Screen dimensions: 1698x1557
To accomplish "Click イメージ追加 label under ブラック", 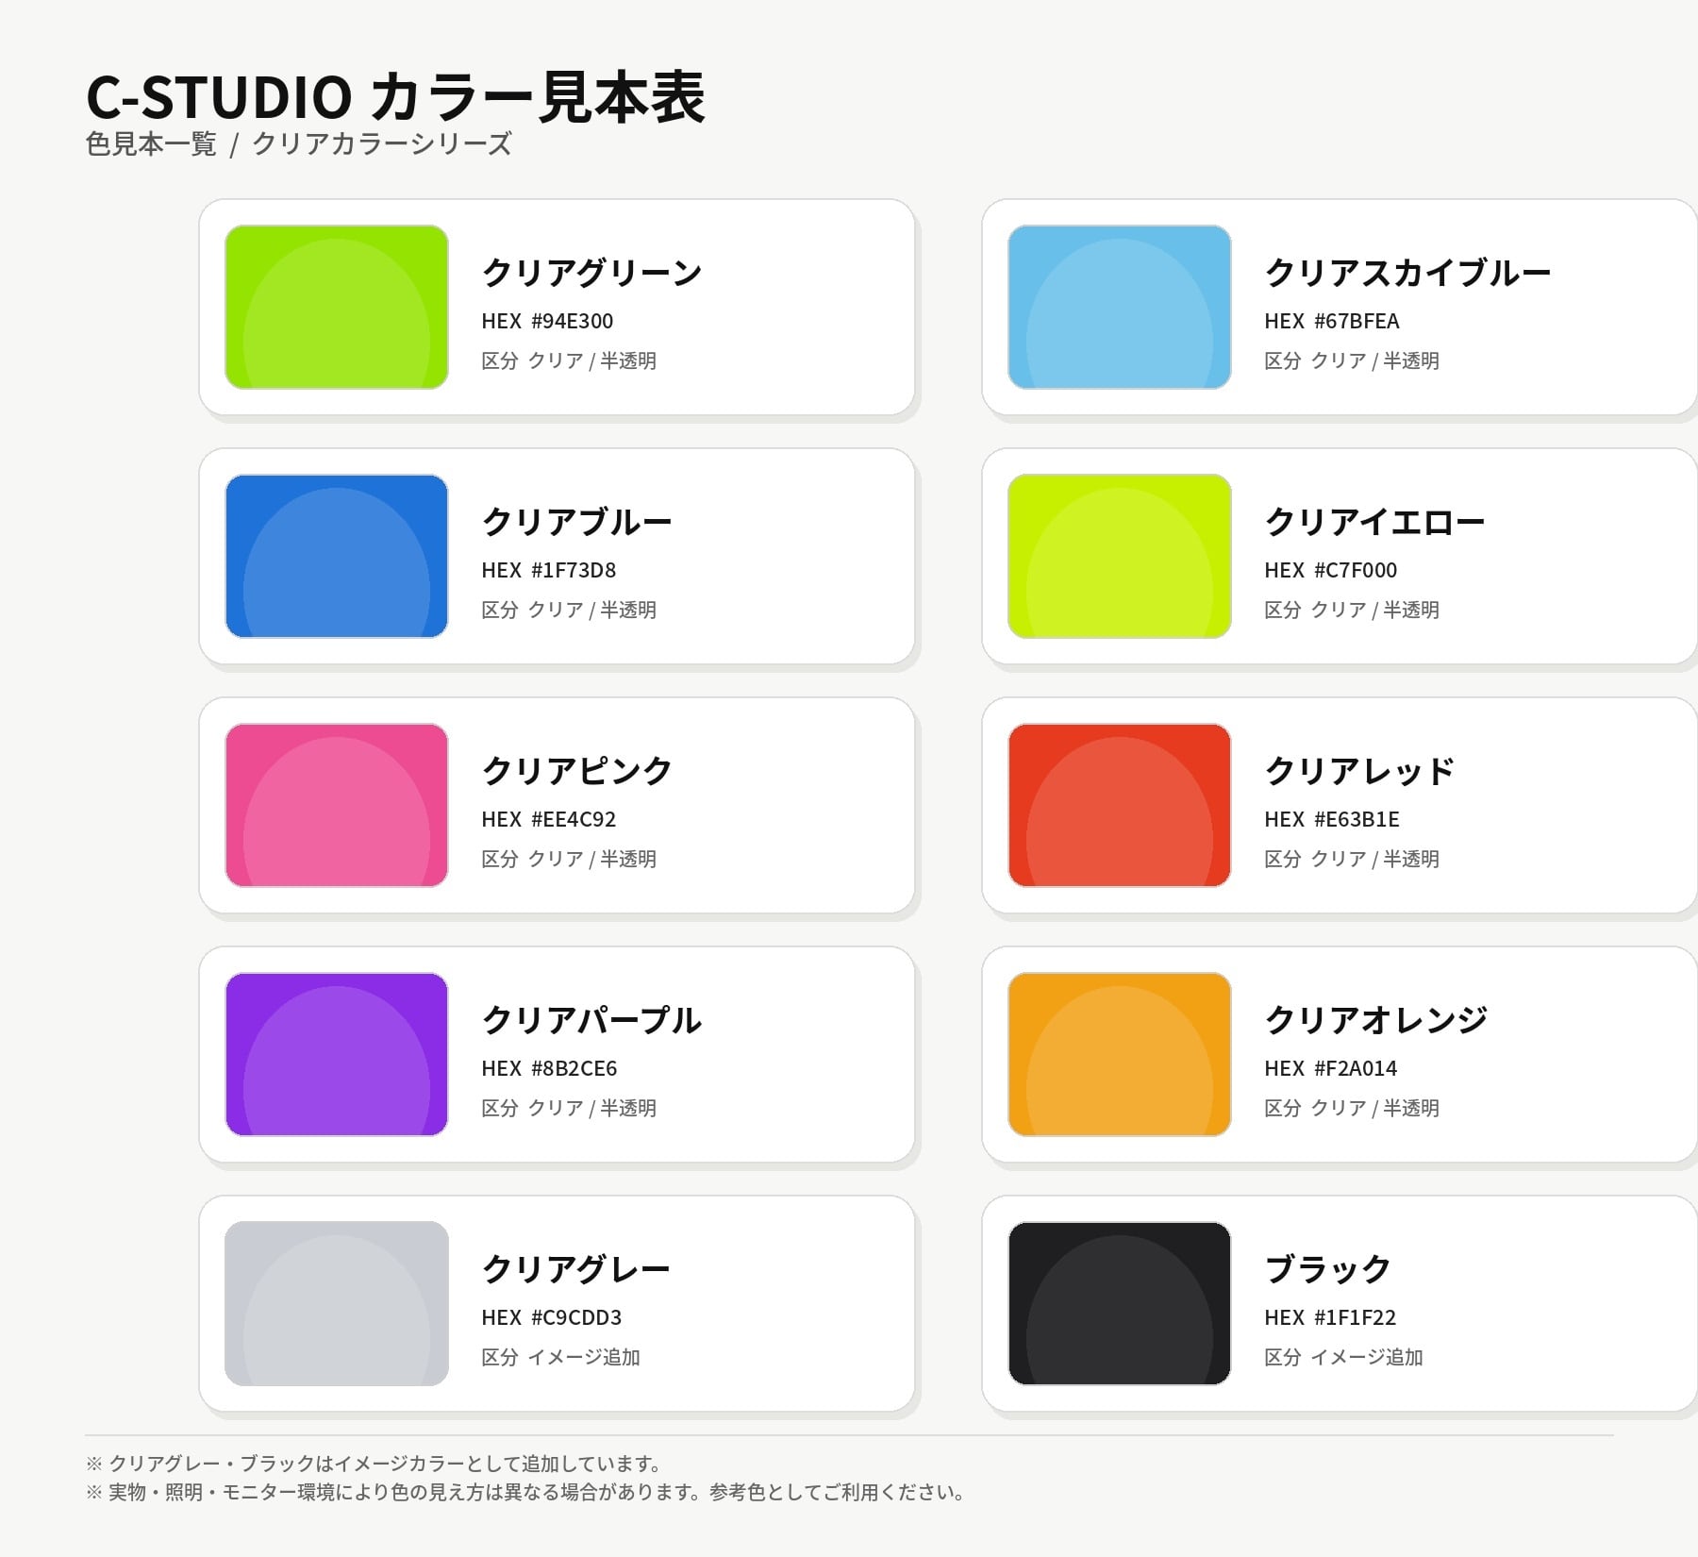I will [x=1367, y=1357].
